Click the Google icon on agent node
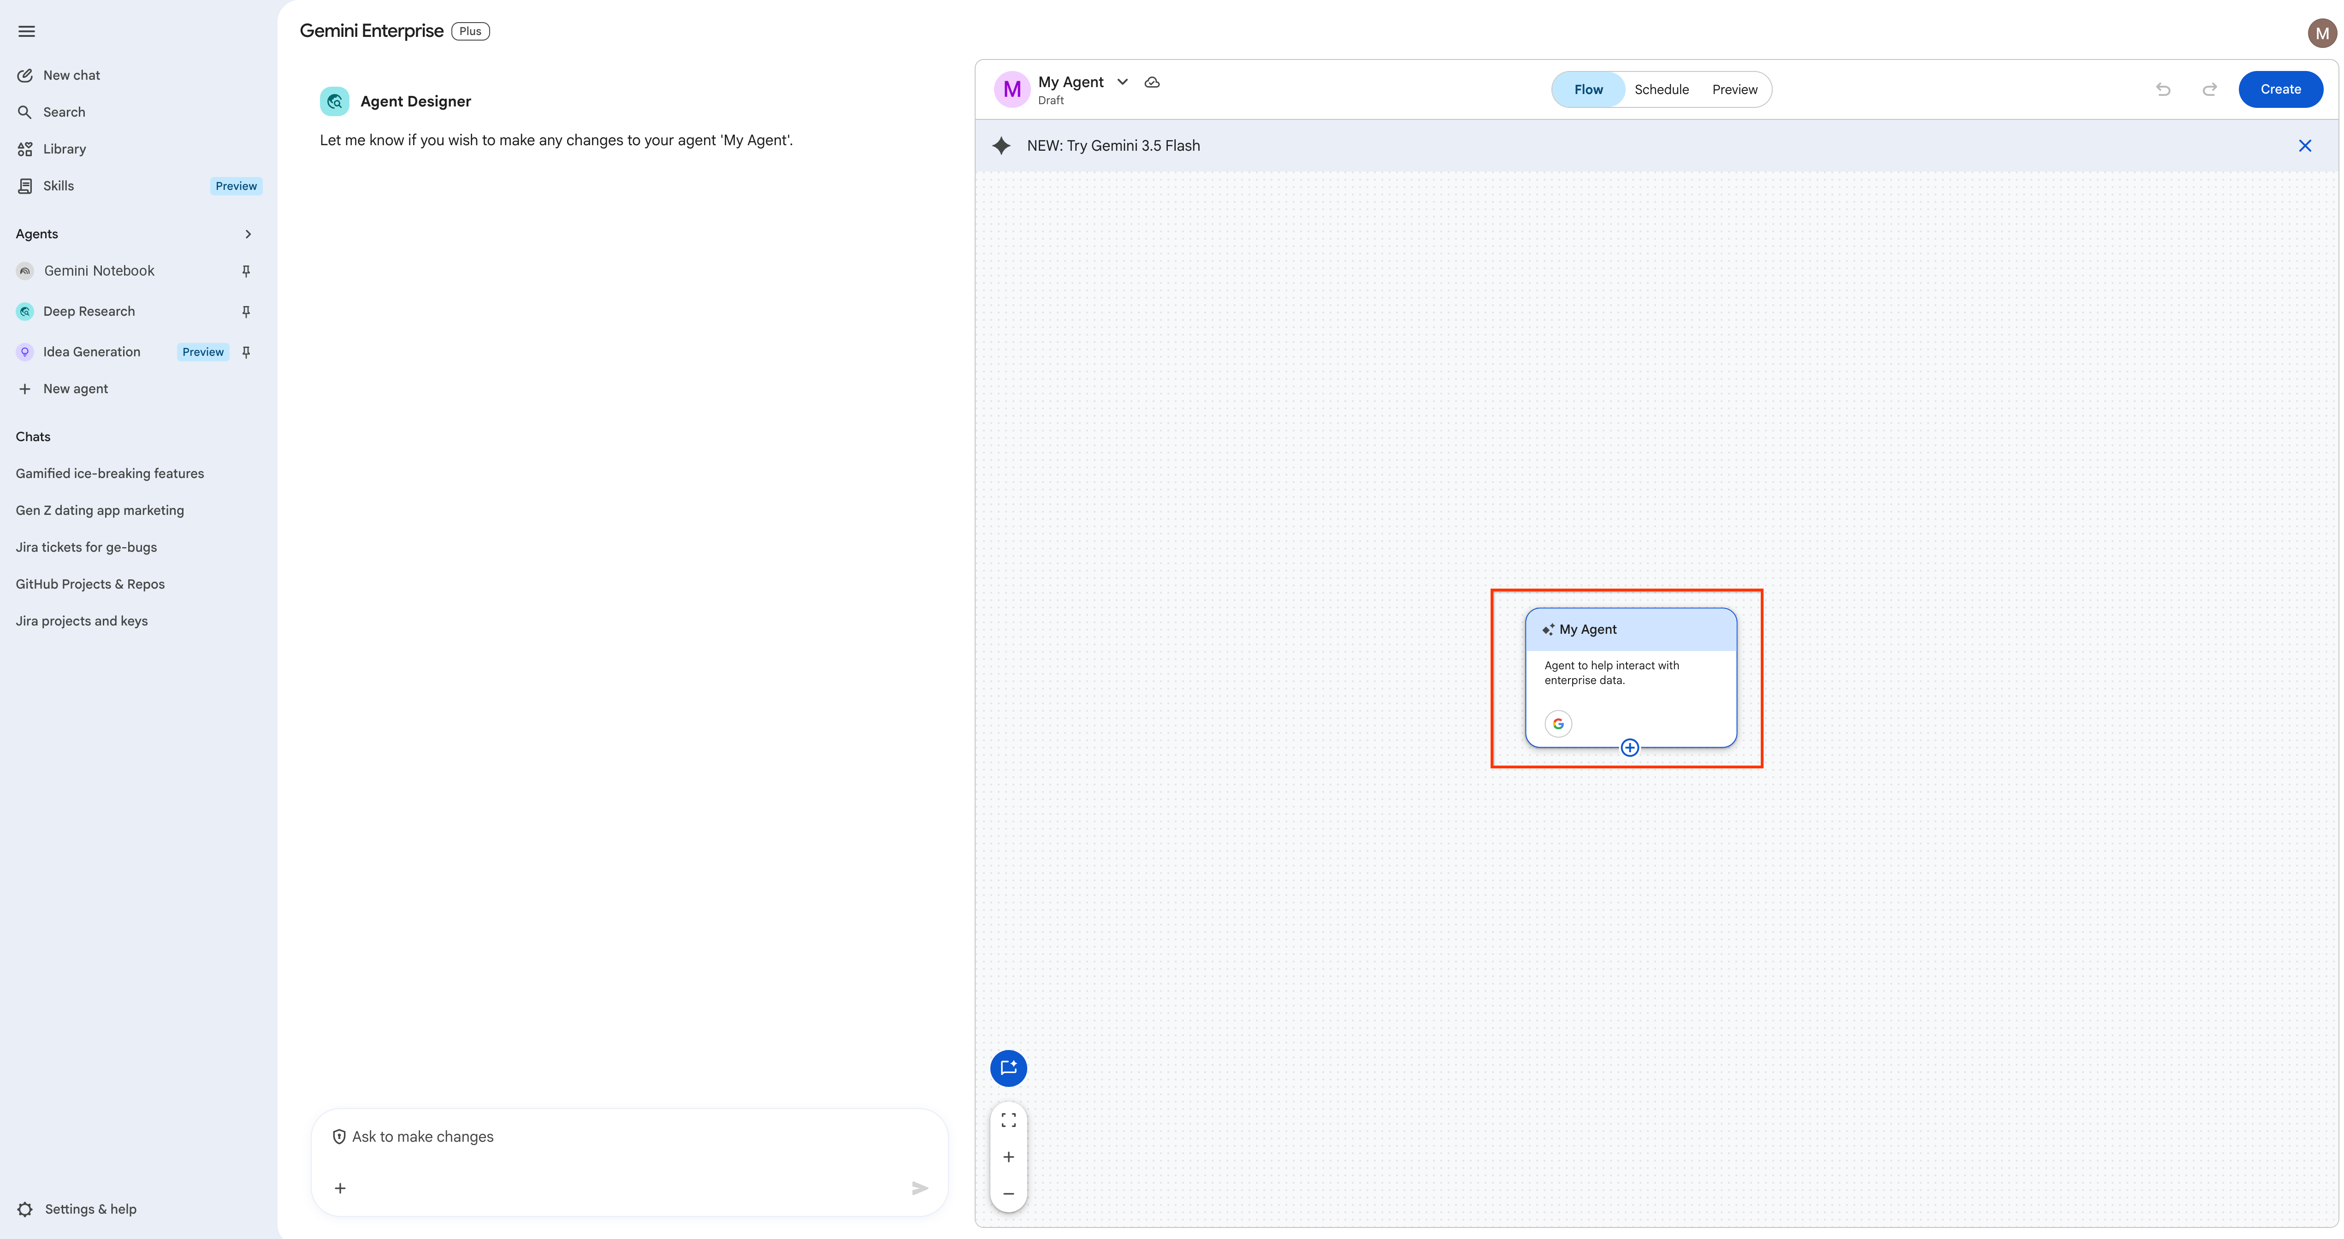Screen dimensions: 2344x1239 pyautogui.click(x=1558, y=724)
